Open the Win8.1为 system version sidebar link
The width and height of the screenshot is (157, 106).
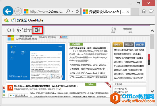[127, 54]
